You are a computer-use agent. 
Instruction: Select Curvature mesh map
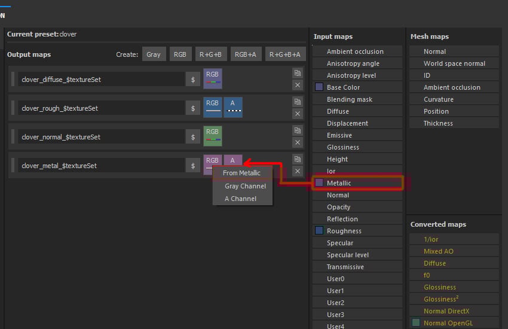click(x=454, y=99)
